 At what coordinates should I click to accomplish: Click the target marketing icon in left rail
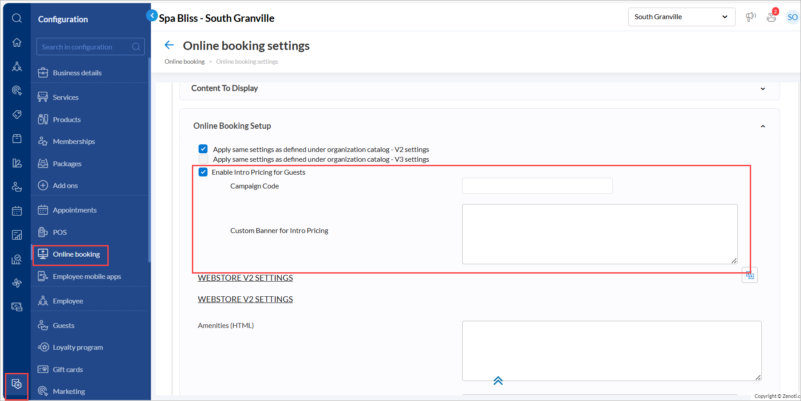click(17, 90)
